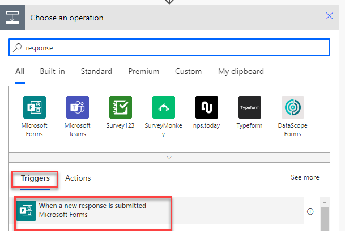345x231 pixels.
Task: Switch to the Built-in tab
Action: point(52,72)
